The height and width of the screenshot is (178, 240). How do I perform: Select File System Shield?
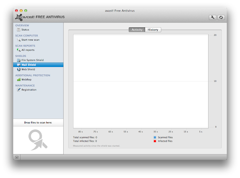pyautogui.click(x=33, y=60)
